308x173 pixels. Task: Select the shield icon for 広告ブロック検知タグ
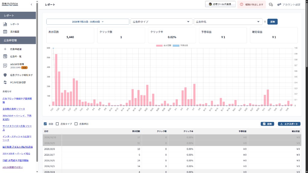[5, 75]
